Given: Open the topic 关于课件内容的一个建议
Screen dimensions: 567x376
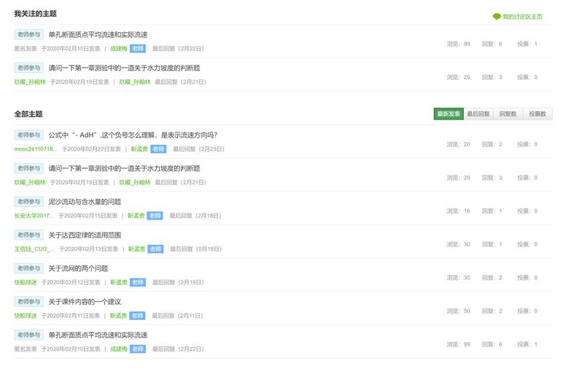Looking at the screenshot, I should 84,302.
